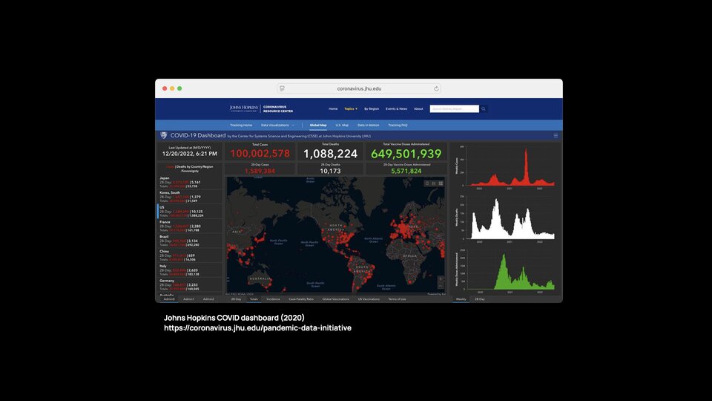
Task: Click the map zoom-in plus button
Action: point(440,279)
